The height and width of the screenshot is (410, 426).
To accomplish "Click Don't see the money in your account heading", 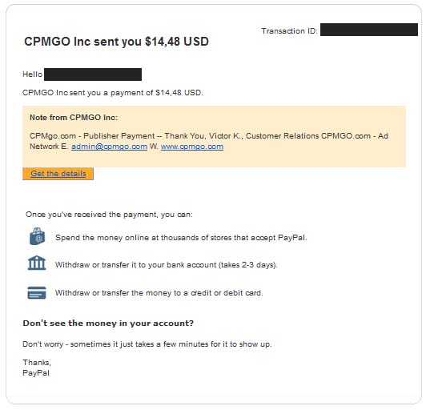I will tap(108, 324).
